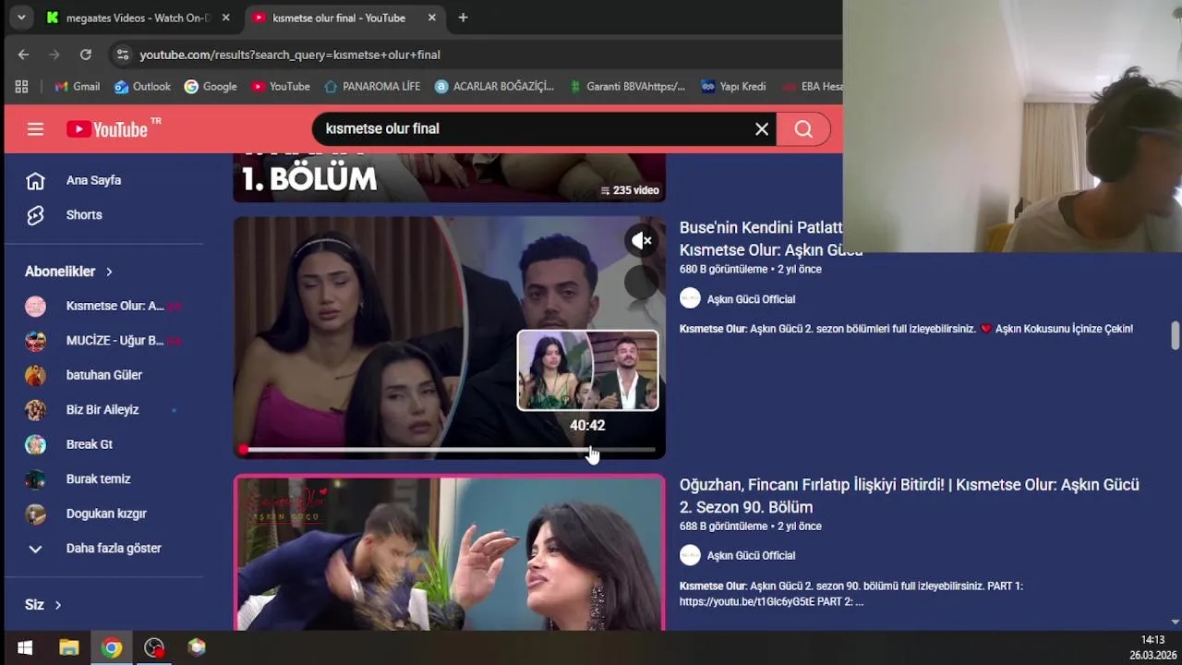This screenshot has height=665, width=1182.
Task: Click Aşkın Gücü avatar on Oğuzhan video
Action: pyautogui.click(x=690, y=555)
